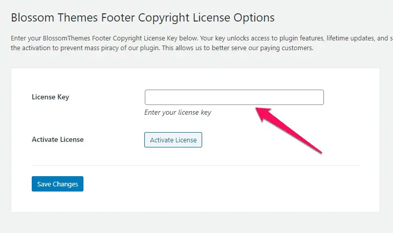
Task: Click into the License Key text field
Action: (x=234, y=97)
